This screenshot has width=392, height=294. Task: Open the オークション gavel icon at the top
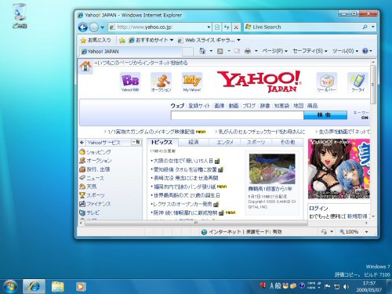point(161,82)
